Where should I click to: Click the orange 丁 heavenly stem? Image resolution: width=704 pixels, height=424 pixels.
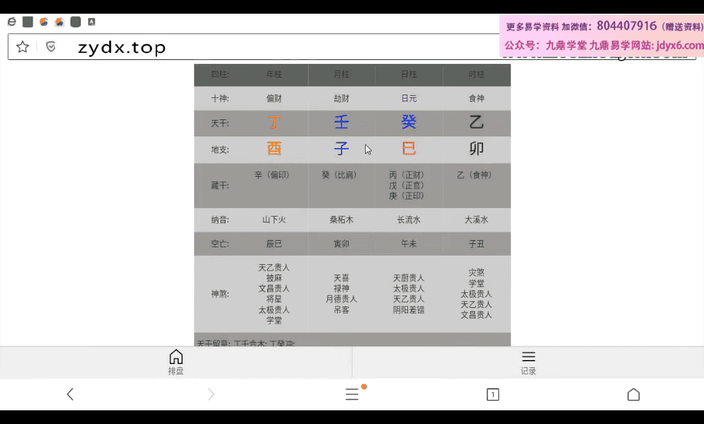(x=274, y=123)
